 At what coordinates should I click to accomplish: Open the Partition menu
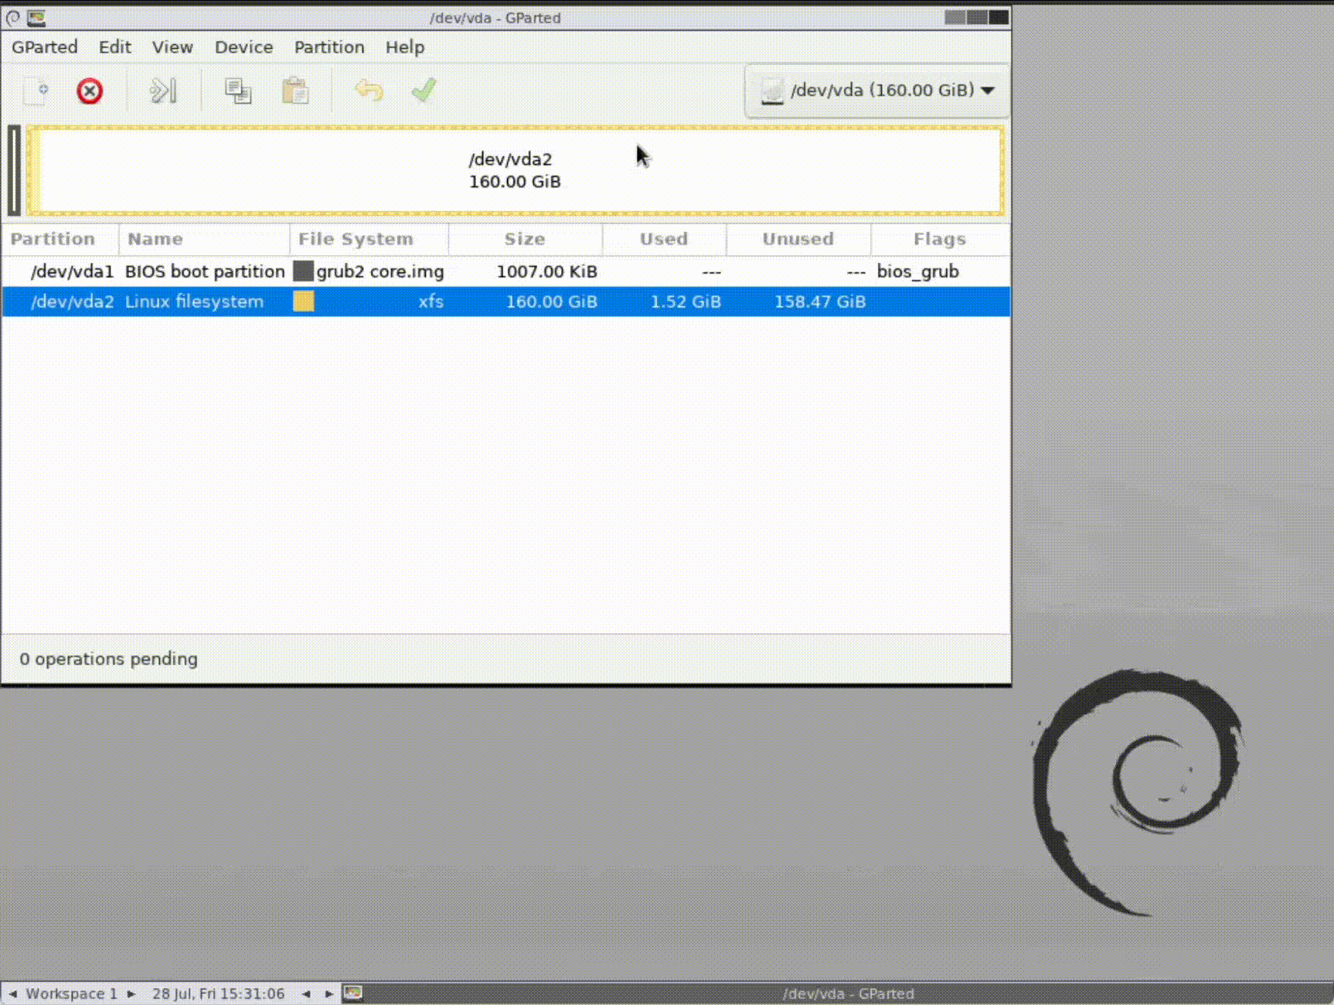pyautogui.click(x=329, y=47)
